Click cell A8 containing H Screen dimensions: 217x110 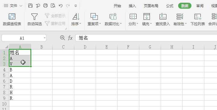click(x=20, y=92)
